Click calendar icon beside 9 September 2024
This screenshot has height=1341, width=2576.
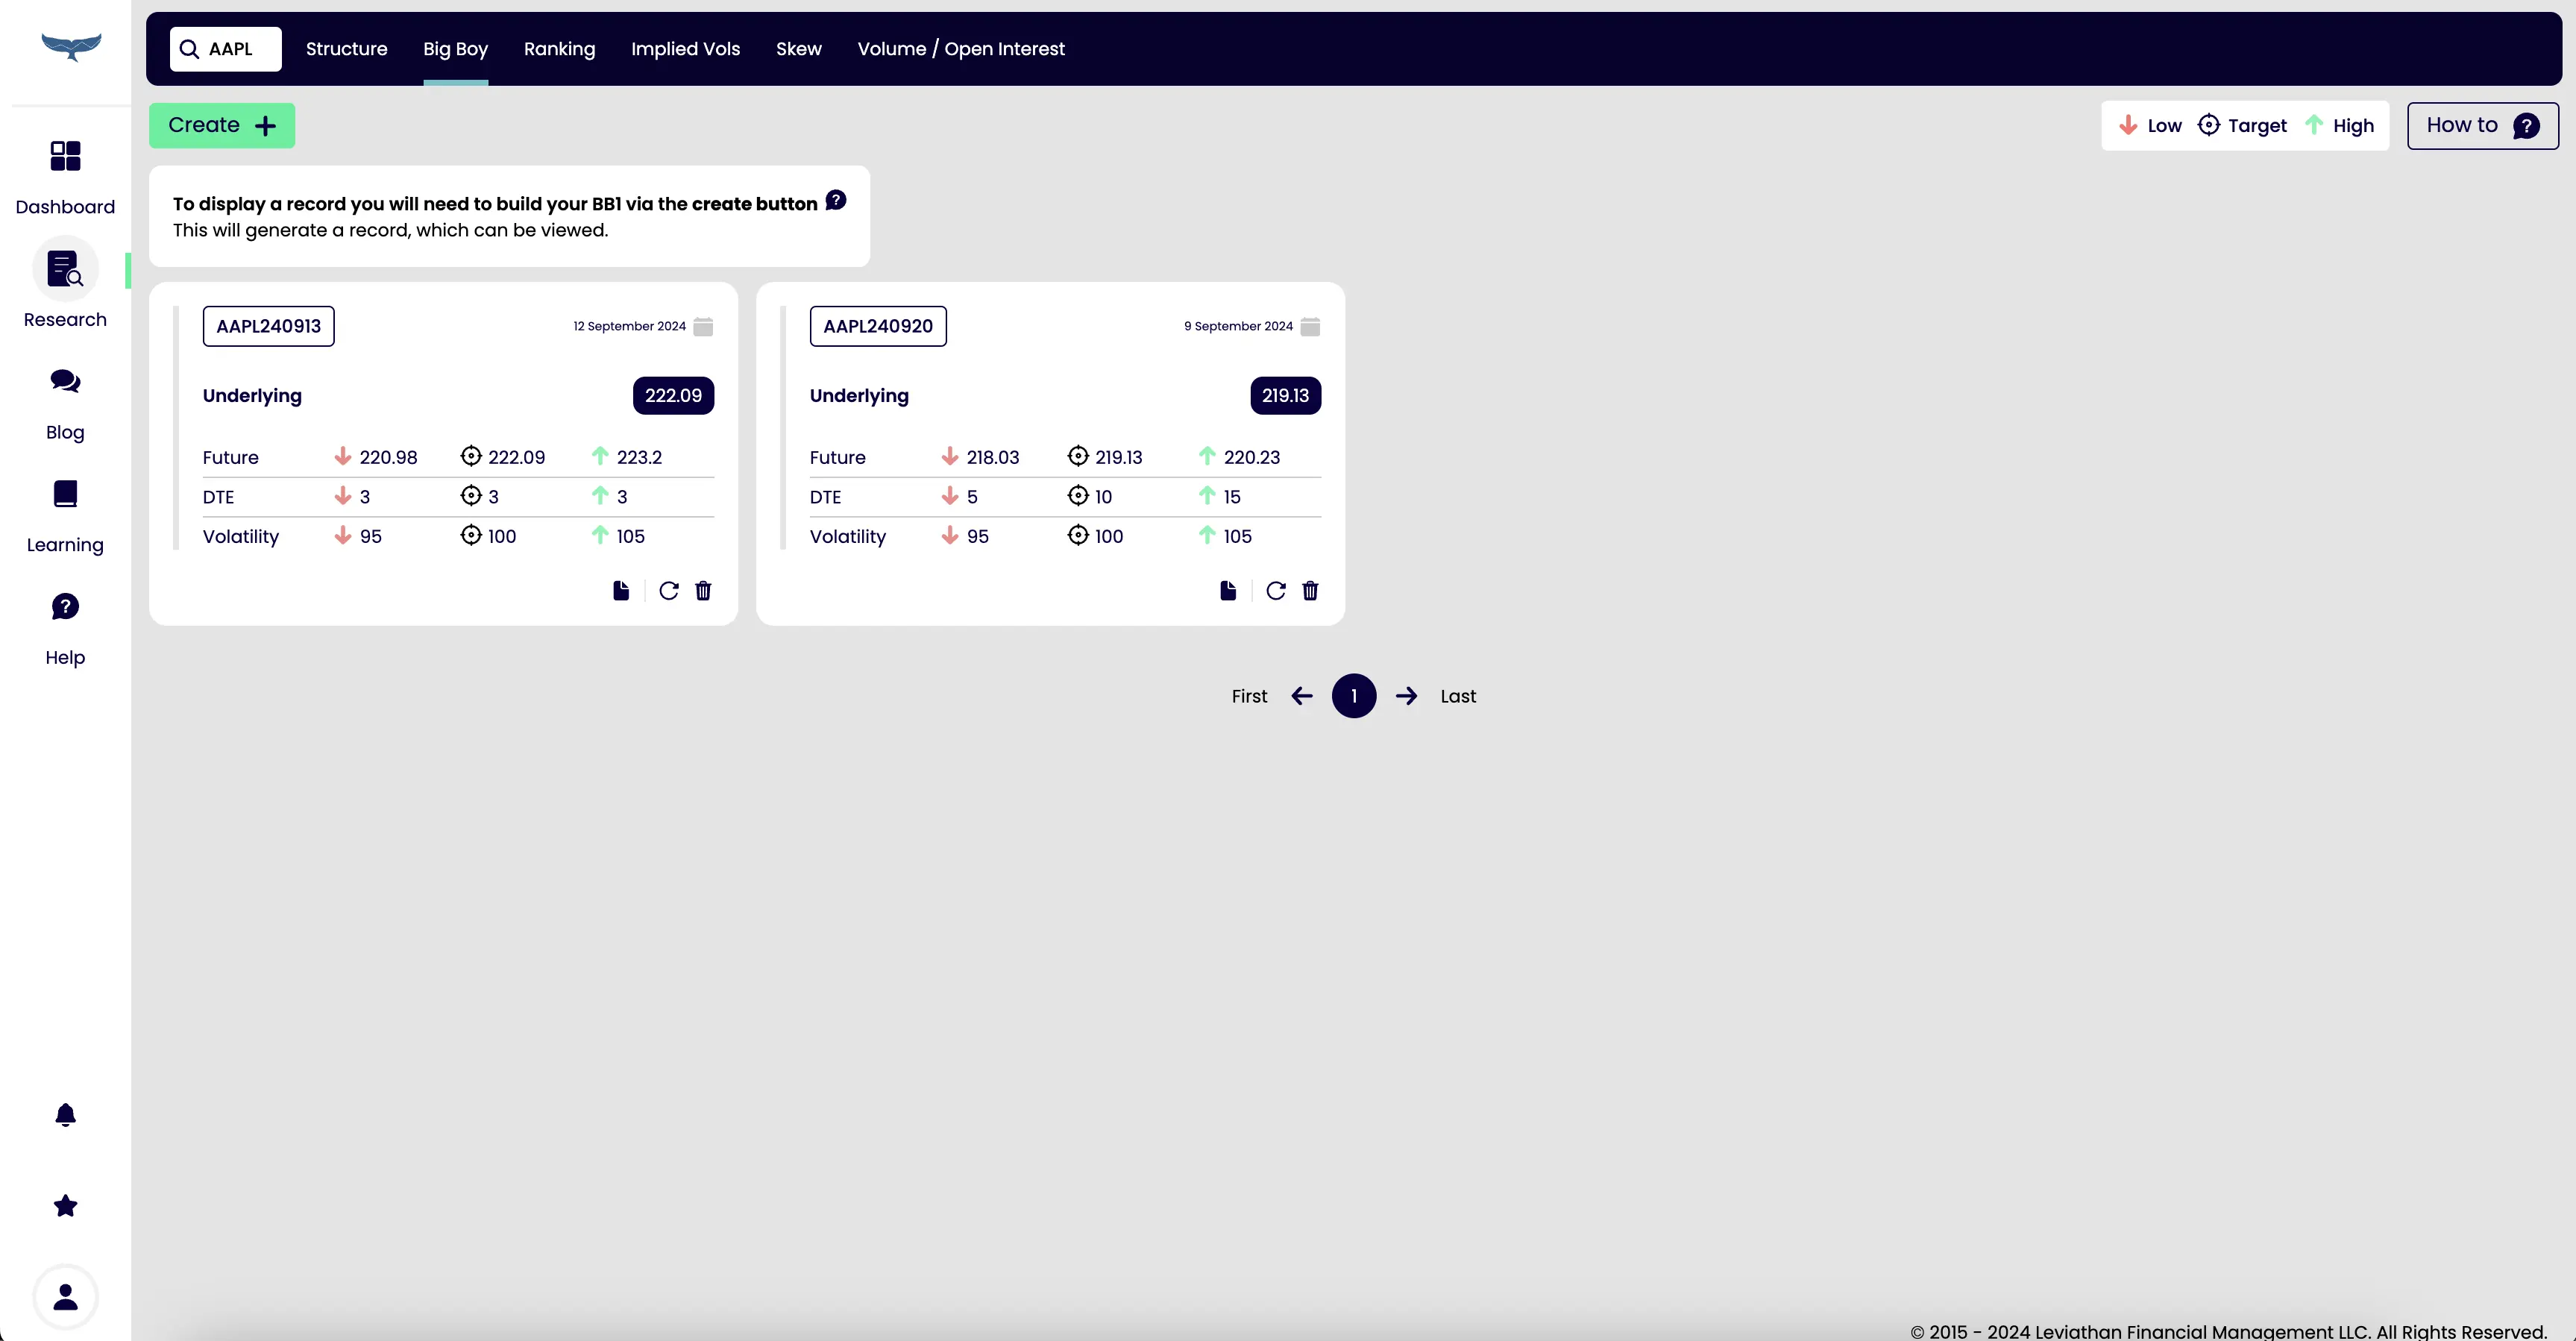click(x=1310, y=327)
